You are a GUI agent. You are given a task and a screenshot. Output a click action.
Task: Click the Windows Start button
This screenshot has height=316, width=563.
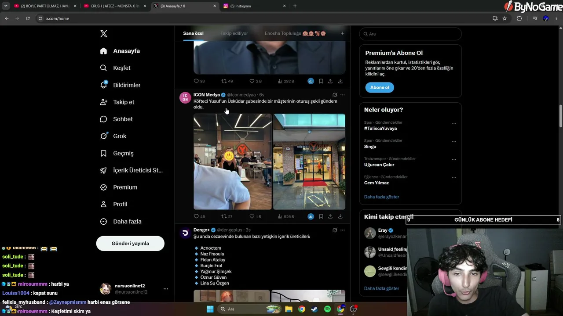210,309
